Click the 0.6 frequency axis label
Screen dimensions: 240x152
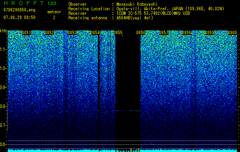[x=3, y=144]
